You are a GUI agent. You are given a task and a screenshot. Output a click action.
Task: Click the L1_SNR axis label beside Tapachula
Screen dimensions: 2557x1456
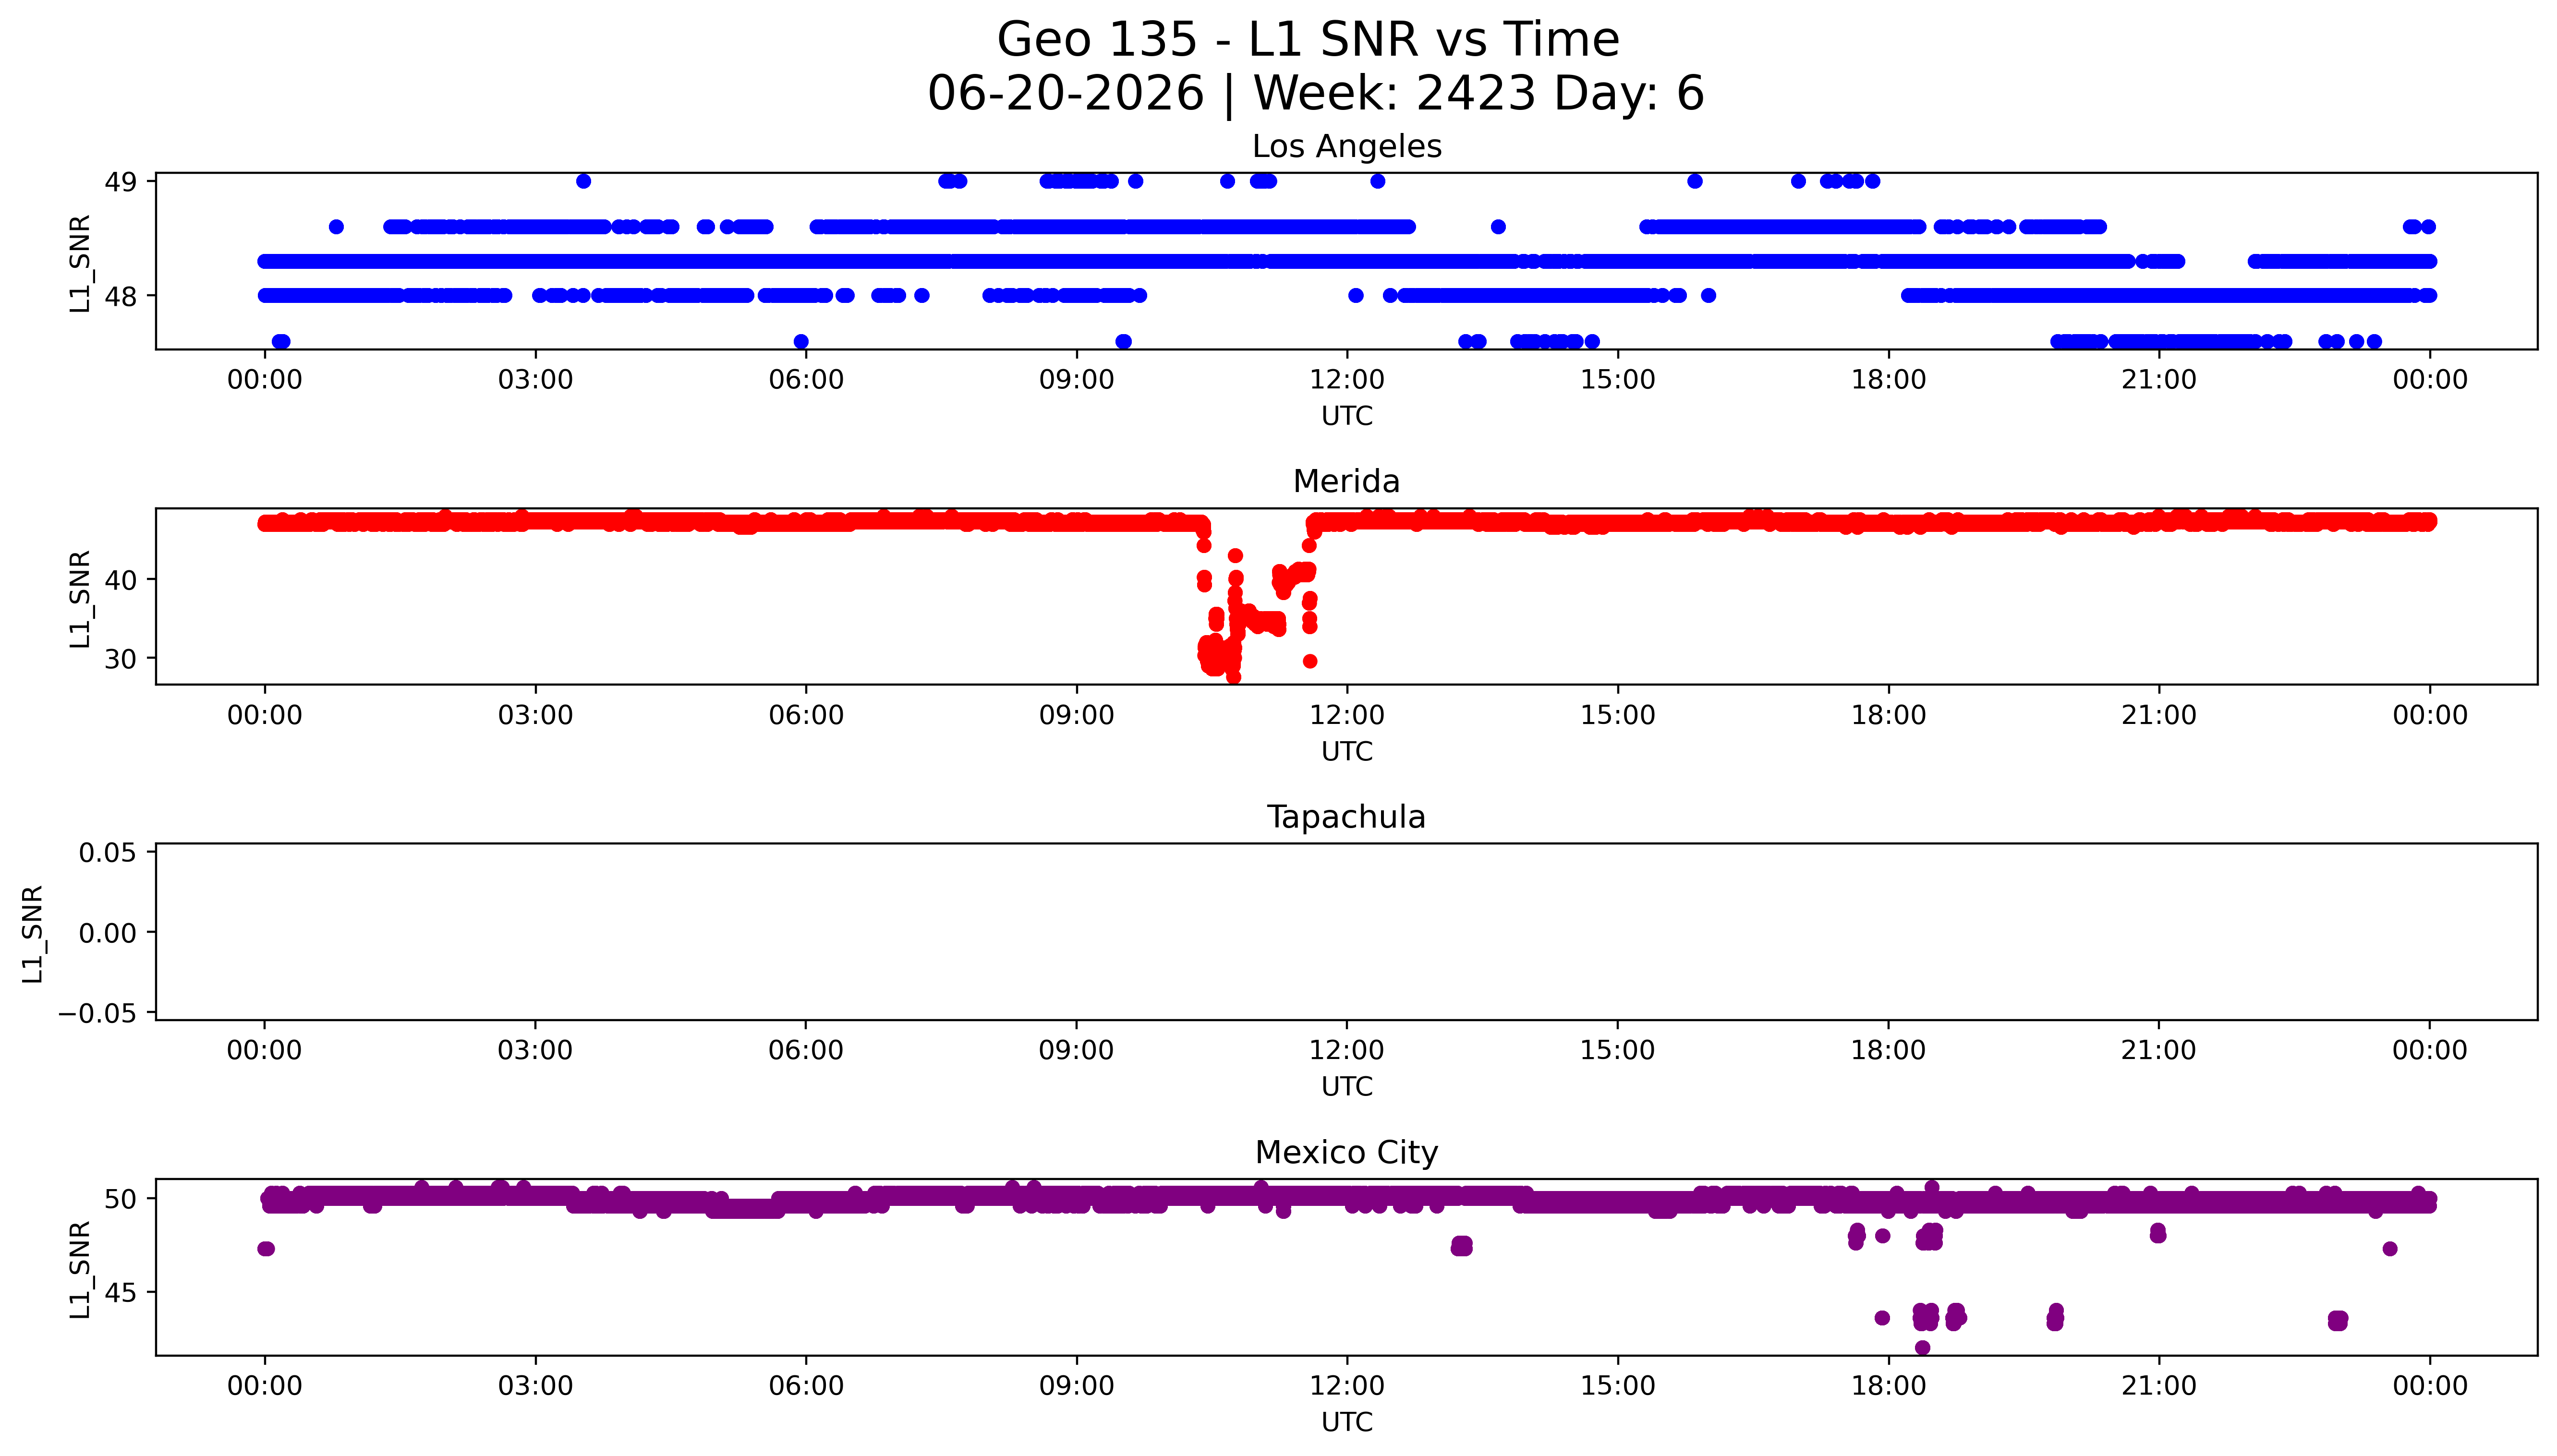click(33, 933)
